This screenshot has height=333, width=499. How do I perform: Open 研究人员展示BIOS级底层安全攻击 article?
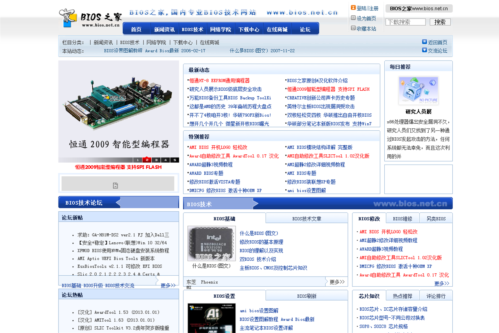(226, 89)
